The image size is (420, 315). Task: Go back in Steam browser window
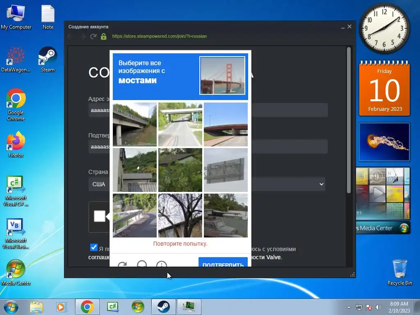click(70, 36)
